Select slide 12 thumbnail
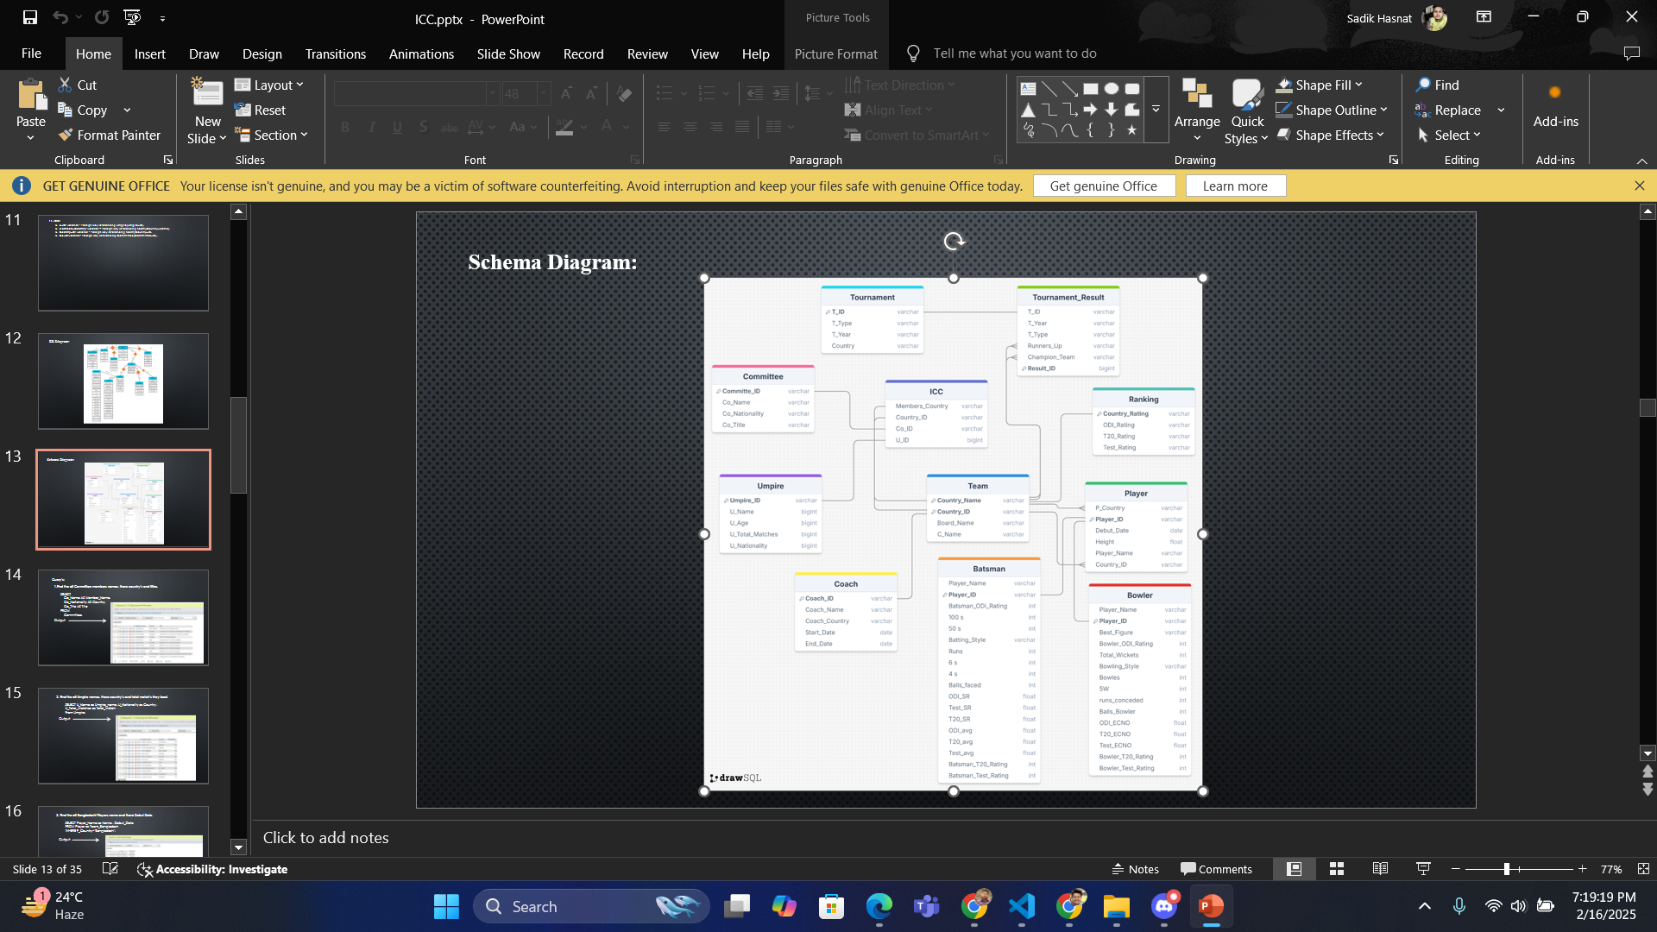This screenshot has height=932, width=1657. (x=123, y=381)
